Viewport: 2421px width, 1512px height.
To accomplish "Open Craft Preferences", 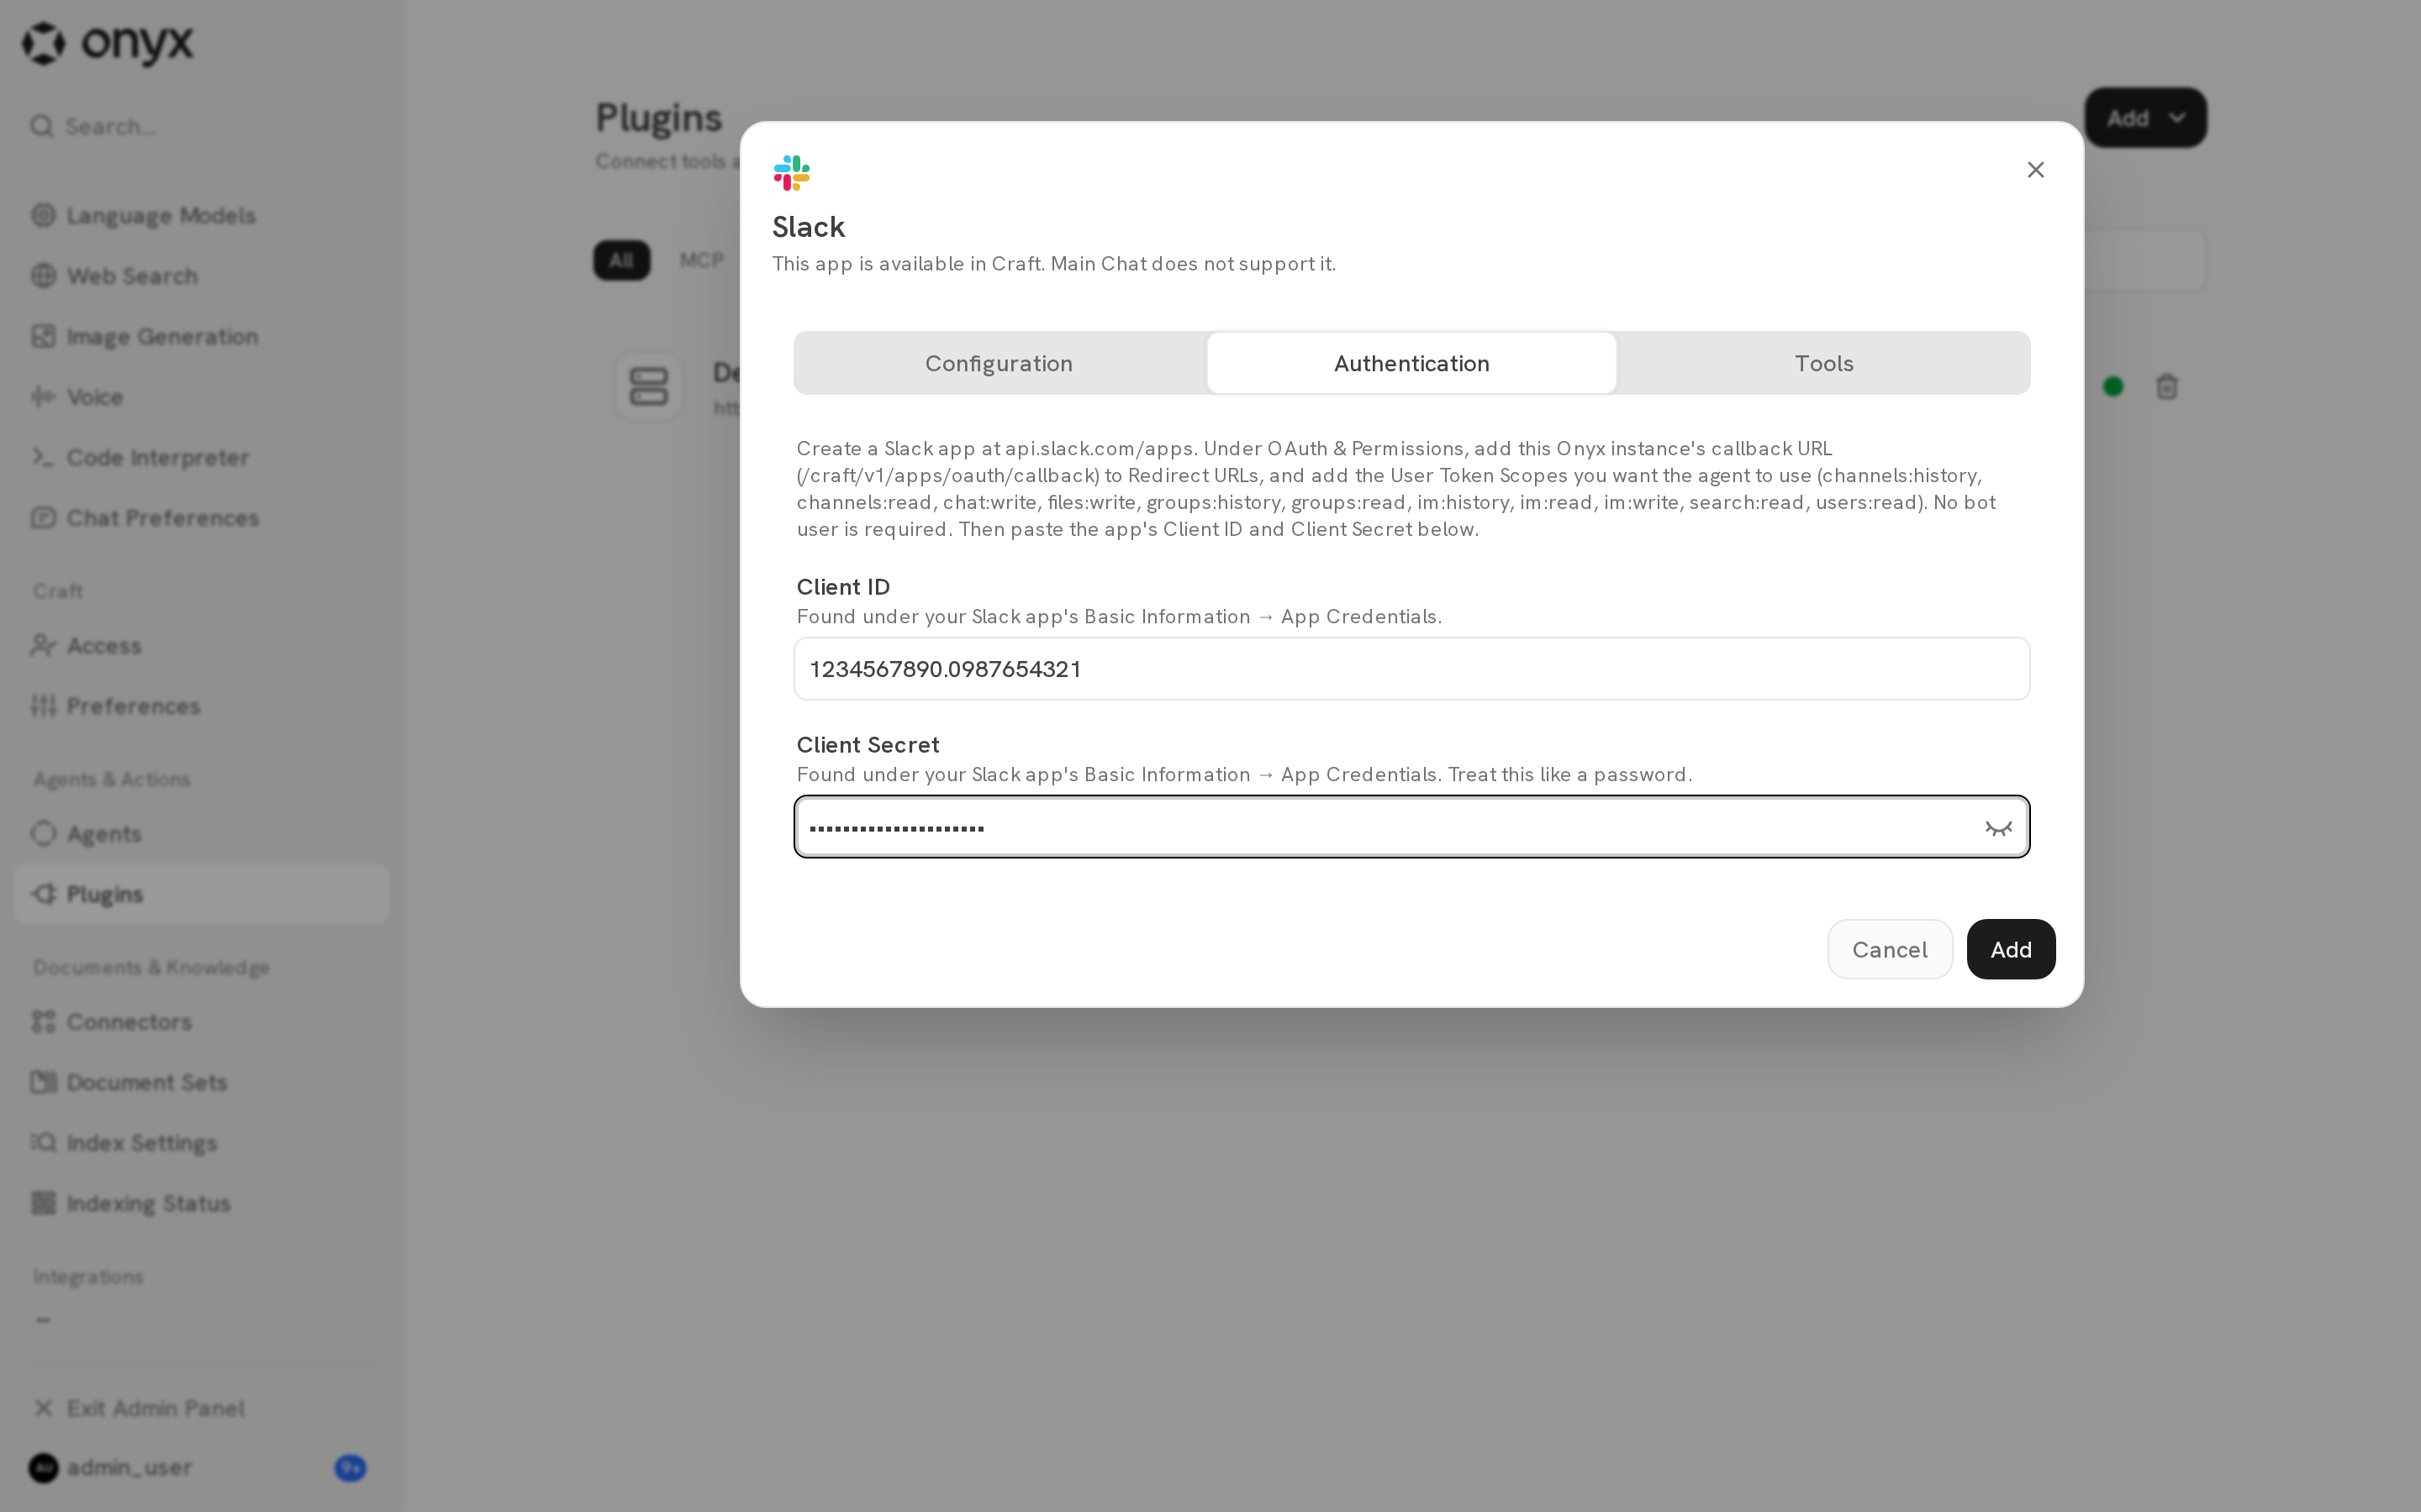I will click(200, 706).
